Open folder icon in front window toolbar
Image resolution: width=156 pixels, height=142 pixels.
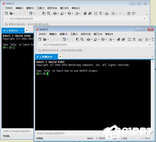(x=45, y=39)
